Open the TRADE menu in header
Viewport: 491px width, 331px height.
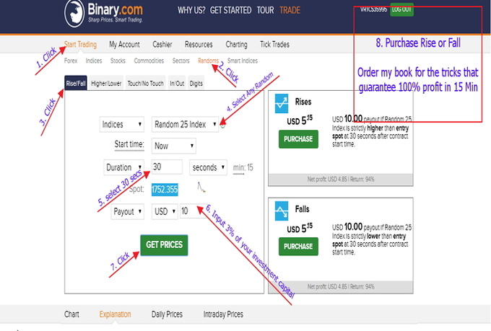(290, 10)
